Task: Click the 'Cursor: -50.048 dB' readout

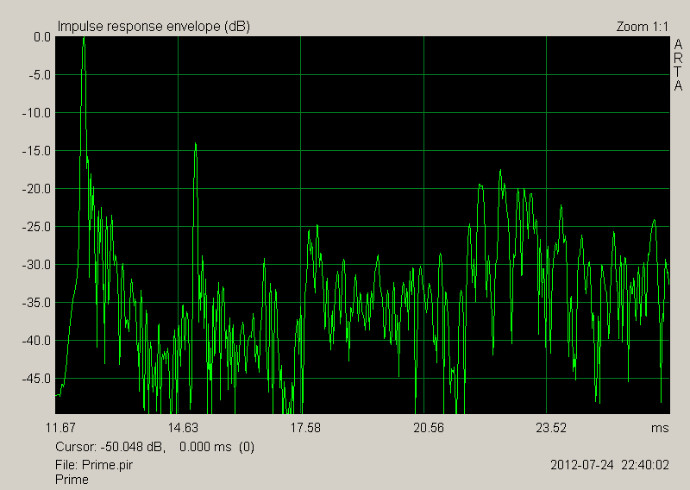Action: click(110, 447)
